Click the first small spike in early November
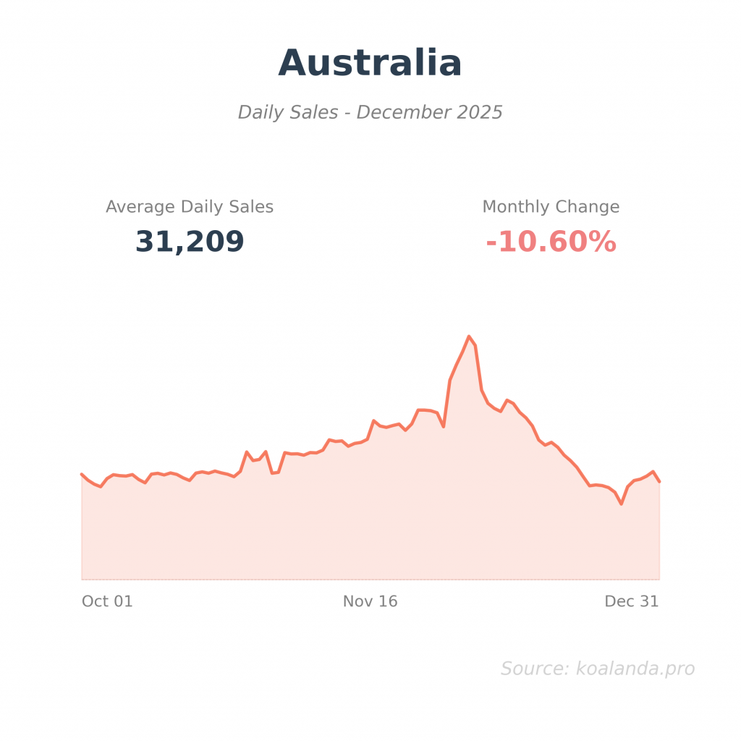741x741 pixels. pos(247,452)
